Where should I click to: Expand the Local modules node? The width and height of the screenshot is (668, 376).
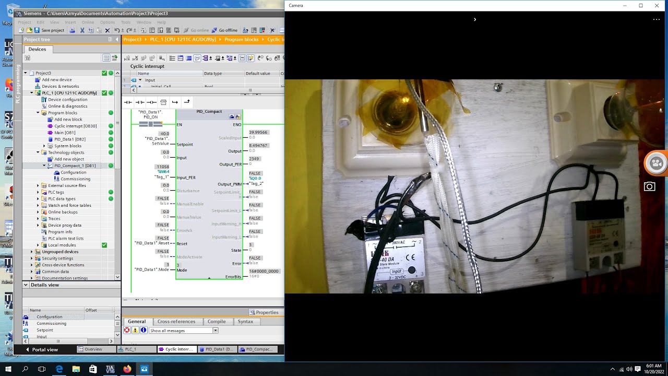(38, 245)
